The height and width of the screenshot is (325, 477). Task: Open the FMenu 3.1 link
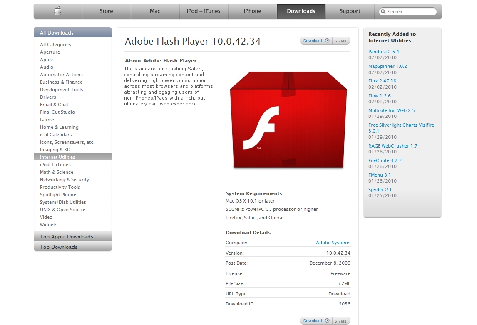pyautogui.click(x=380, y=175)
